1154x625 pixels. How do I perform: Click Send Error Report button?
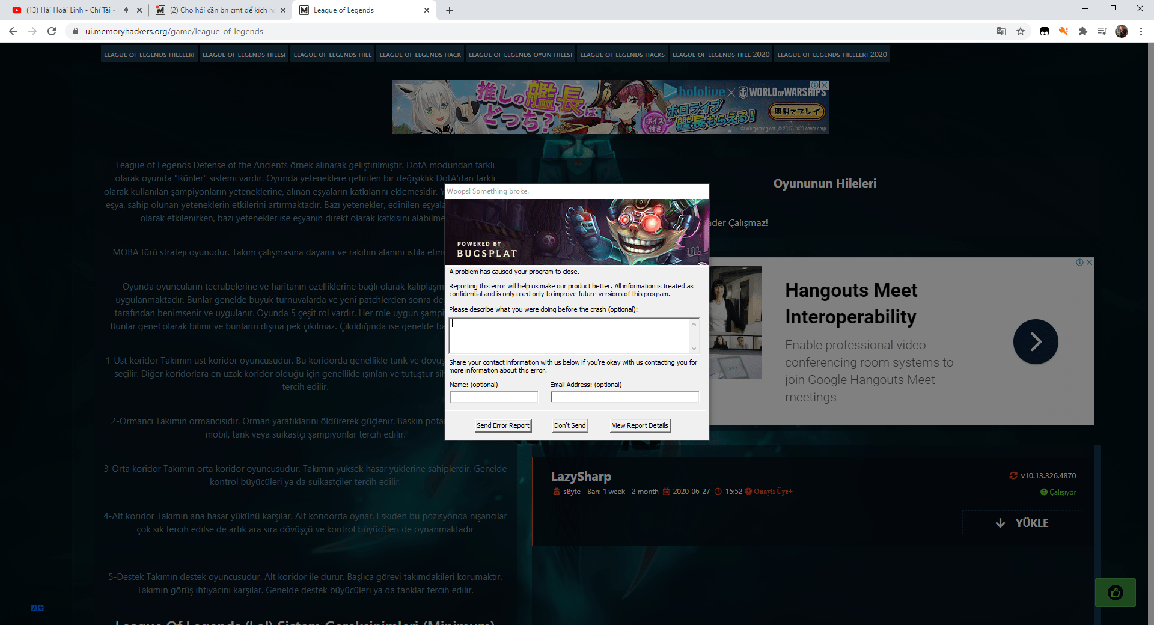pyautogui.click(x=503, y=425)
